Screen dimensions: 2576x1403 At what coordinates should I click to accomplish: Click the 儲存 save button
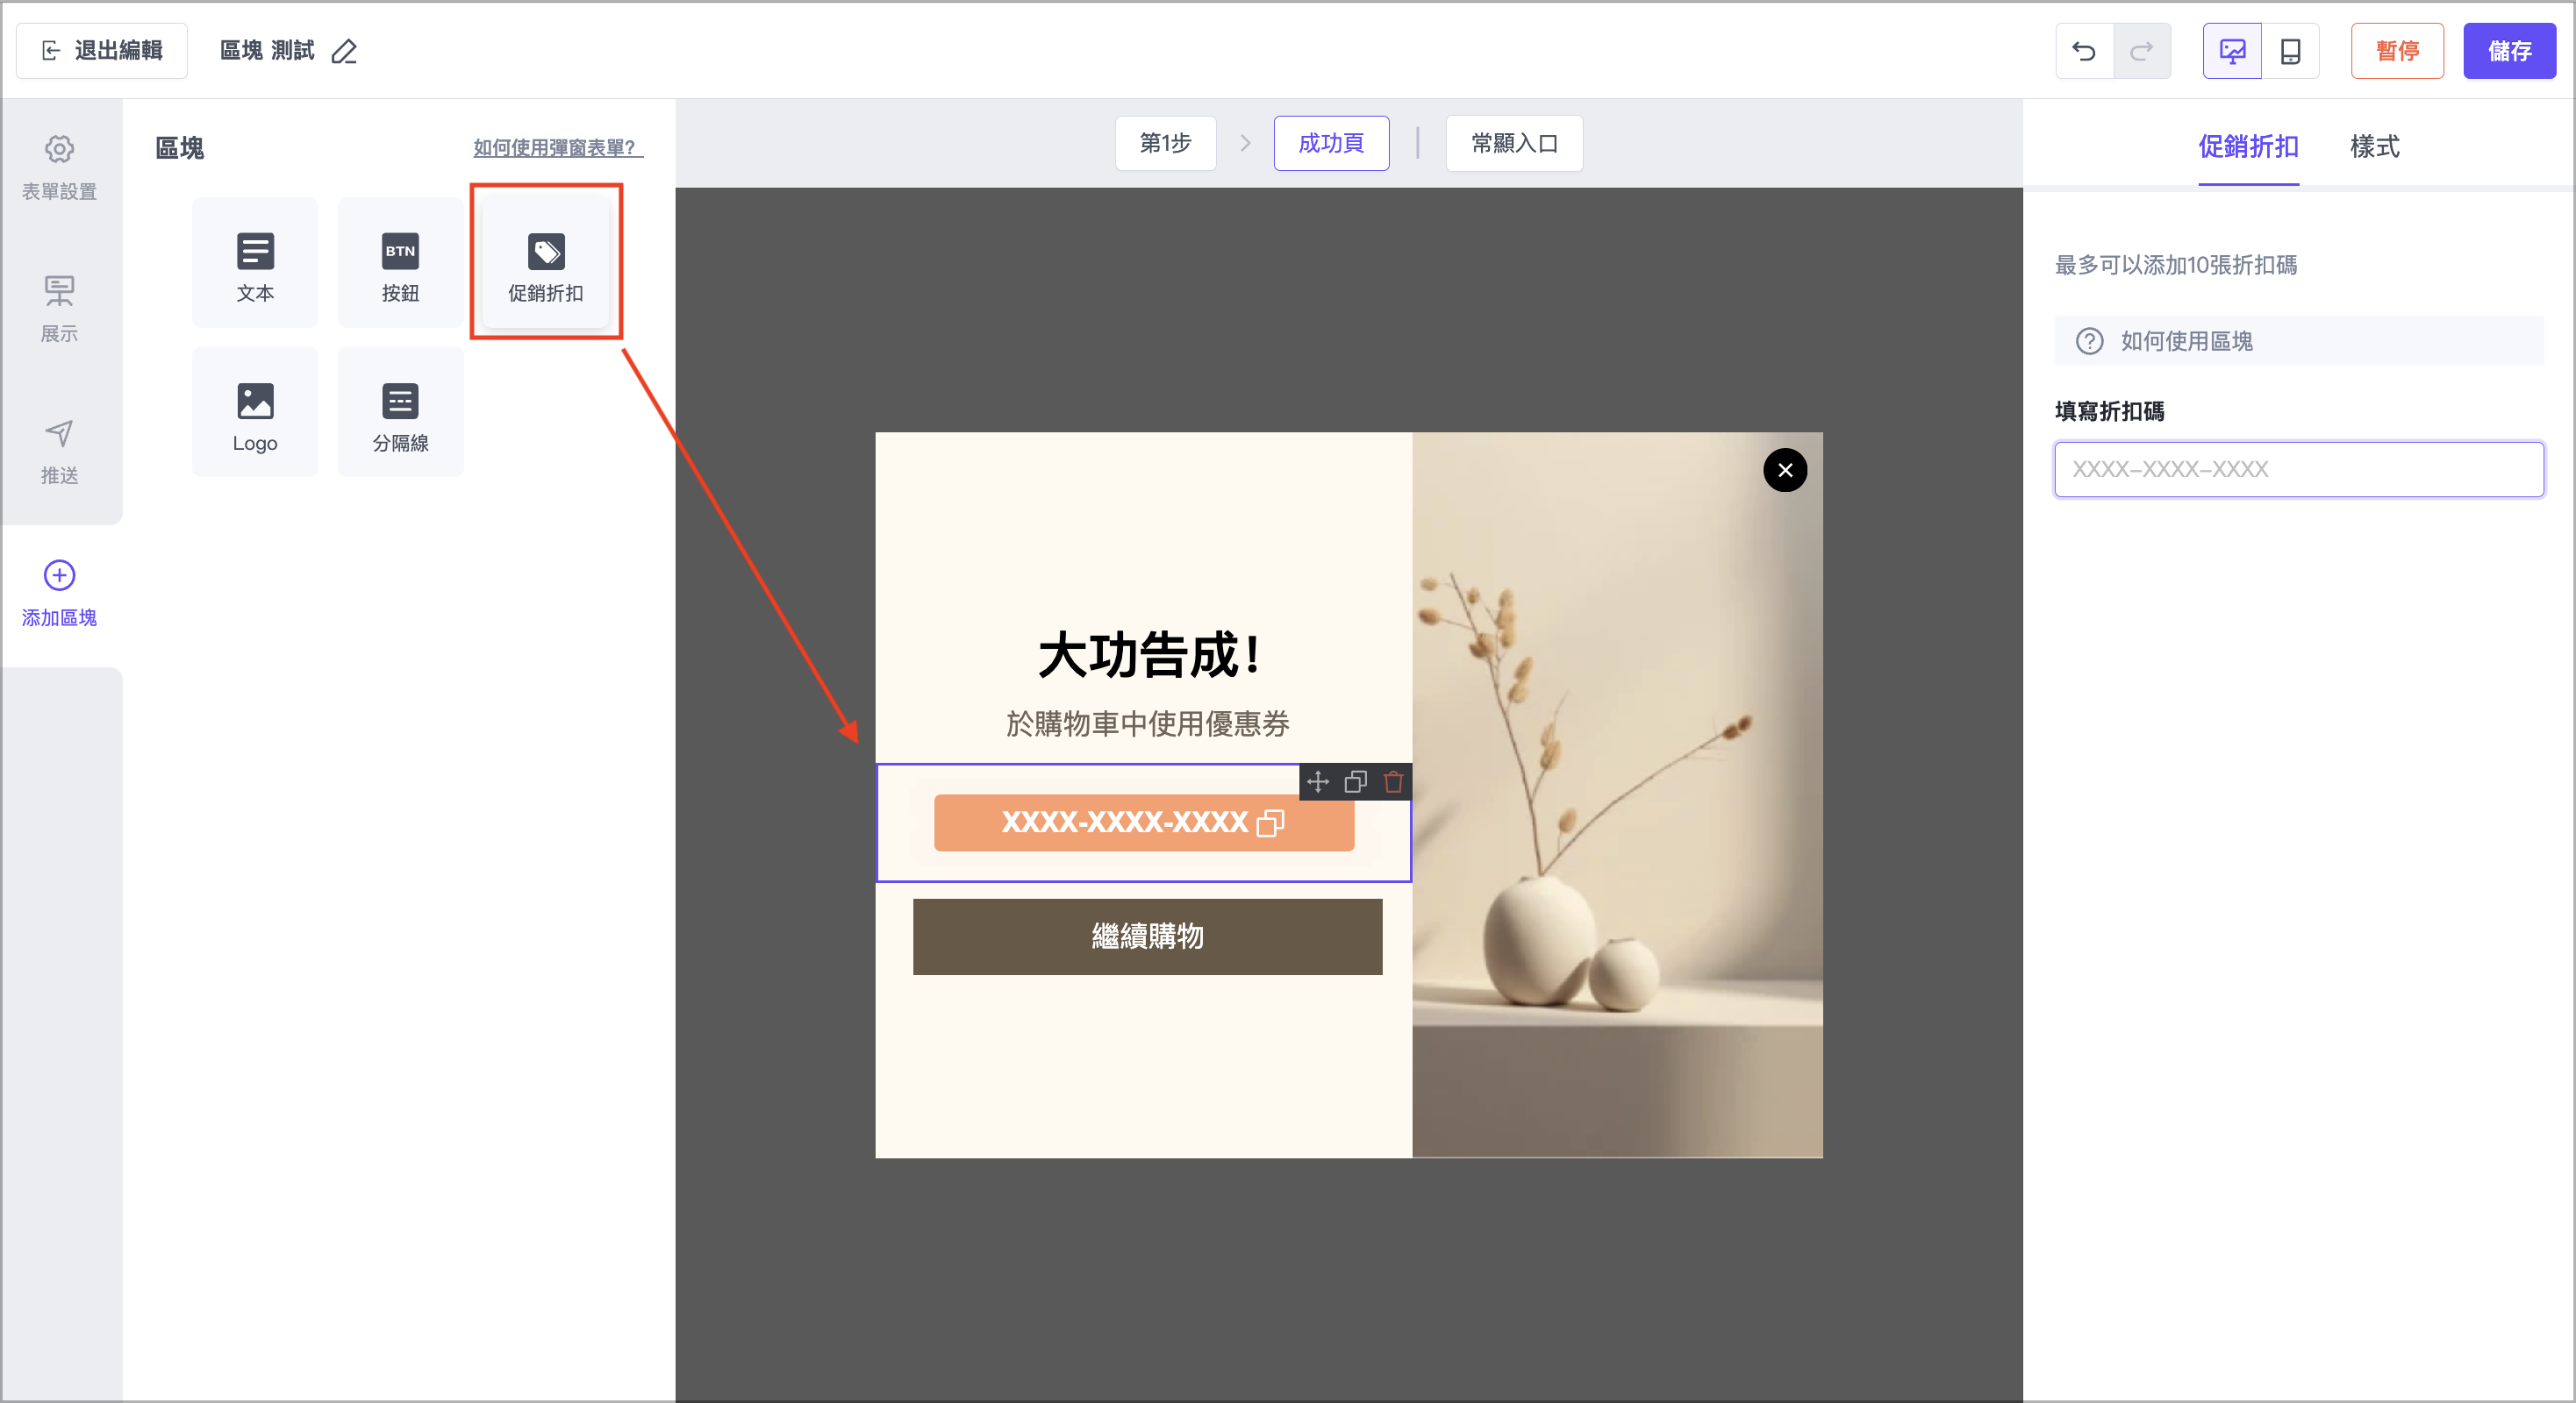coord(2508,51)
